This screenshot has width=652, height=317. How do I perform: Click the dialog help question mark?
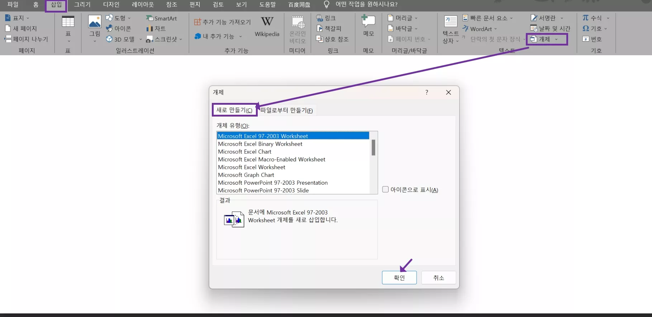pyautogui.click(x=427, y=93)
